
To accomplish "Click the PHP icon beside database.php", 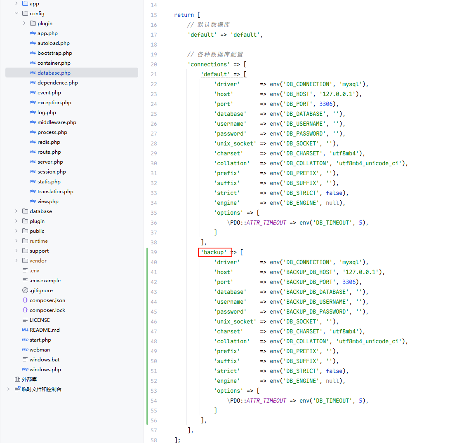I will click(x=33, y=73).
